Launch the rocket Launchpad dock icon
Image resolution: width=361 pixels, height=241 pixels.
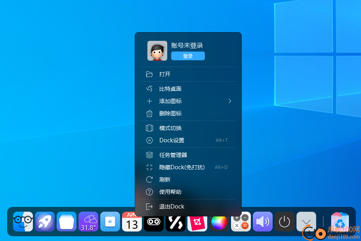pos(45,222)
